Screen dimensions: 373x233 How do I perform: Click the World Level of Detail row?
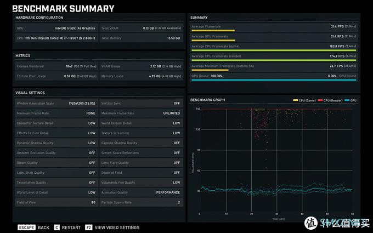(56, 192)
